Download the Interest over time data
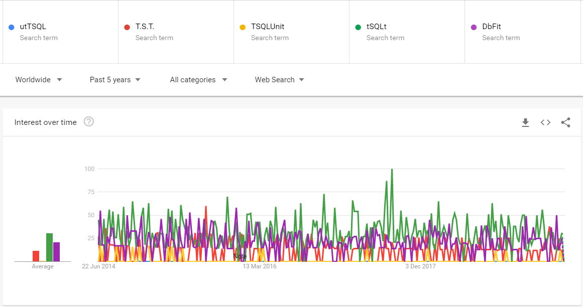This screenshot has width=583, height=307. 525,122
